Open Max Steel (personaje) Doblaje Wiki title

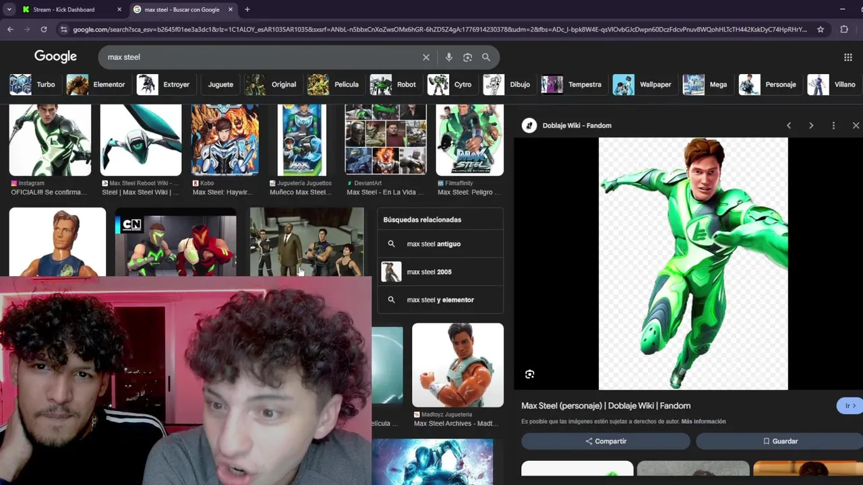(x=605, y=406)
